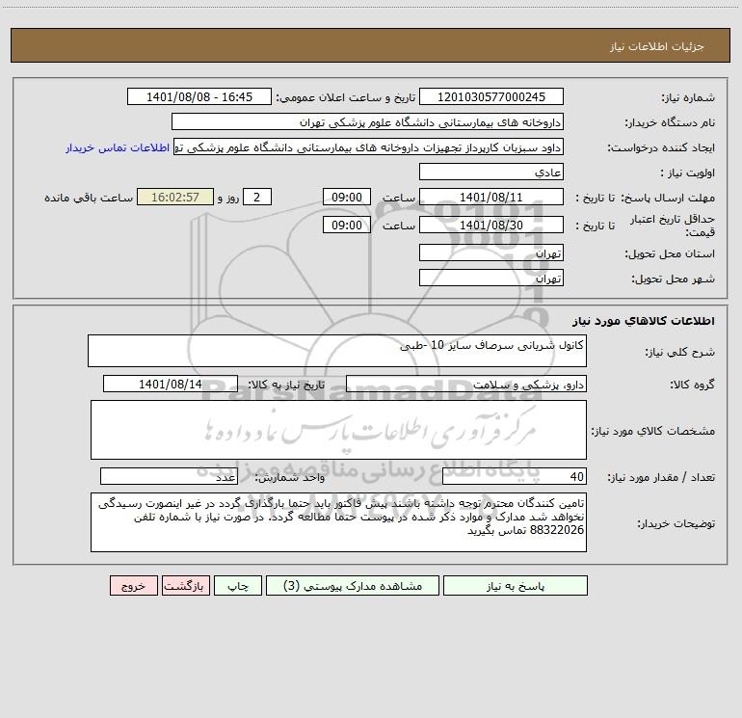Click the response deadline date 1401/08/11
This screenshot has width=742, height=718.
[491, 198]
